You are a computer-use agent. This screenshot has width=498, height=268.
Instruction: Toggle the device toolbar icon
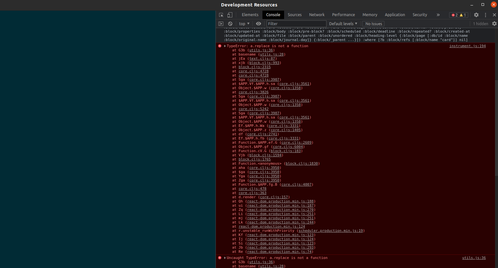tap(230, 15)
